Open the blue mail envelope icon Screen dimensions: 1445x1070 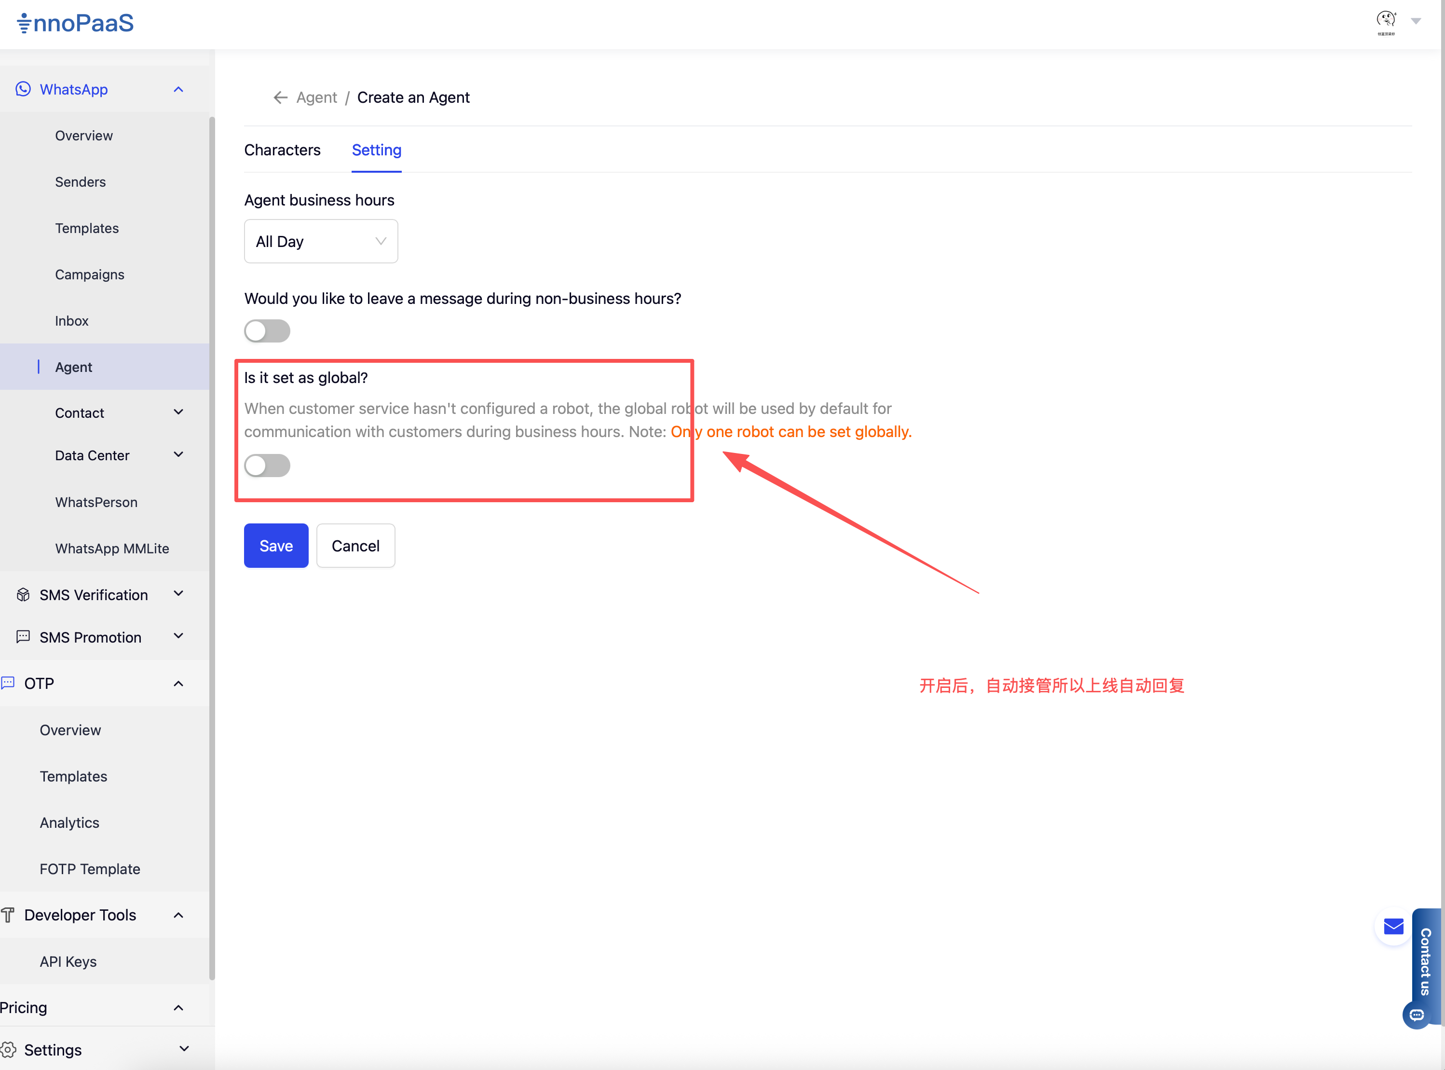[1393, 926]
